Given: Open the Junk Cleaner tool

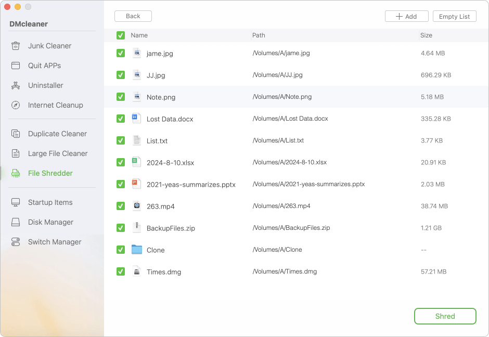Looking at the screenshot, I should pos(50,46).
